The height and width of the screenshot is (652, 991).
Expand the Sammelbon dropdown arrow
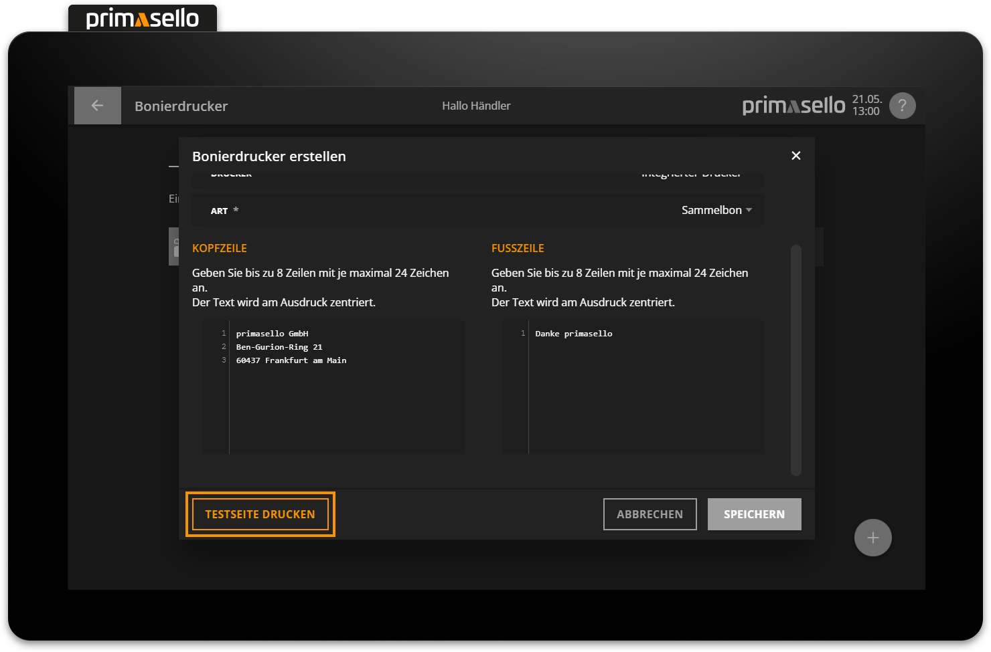(749, 210)
